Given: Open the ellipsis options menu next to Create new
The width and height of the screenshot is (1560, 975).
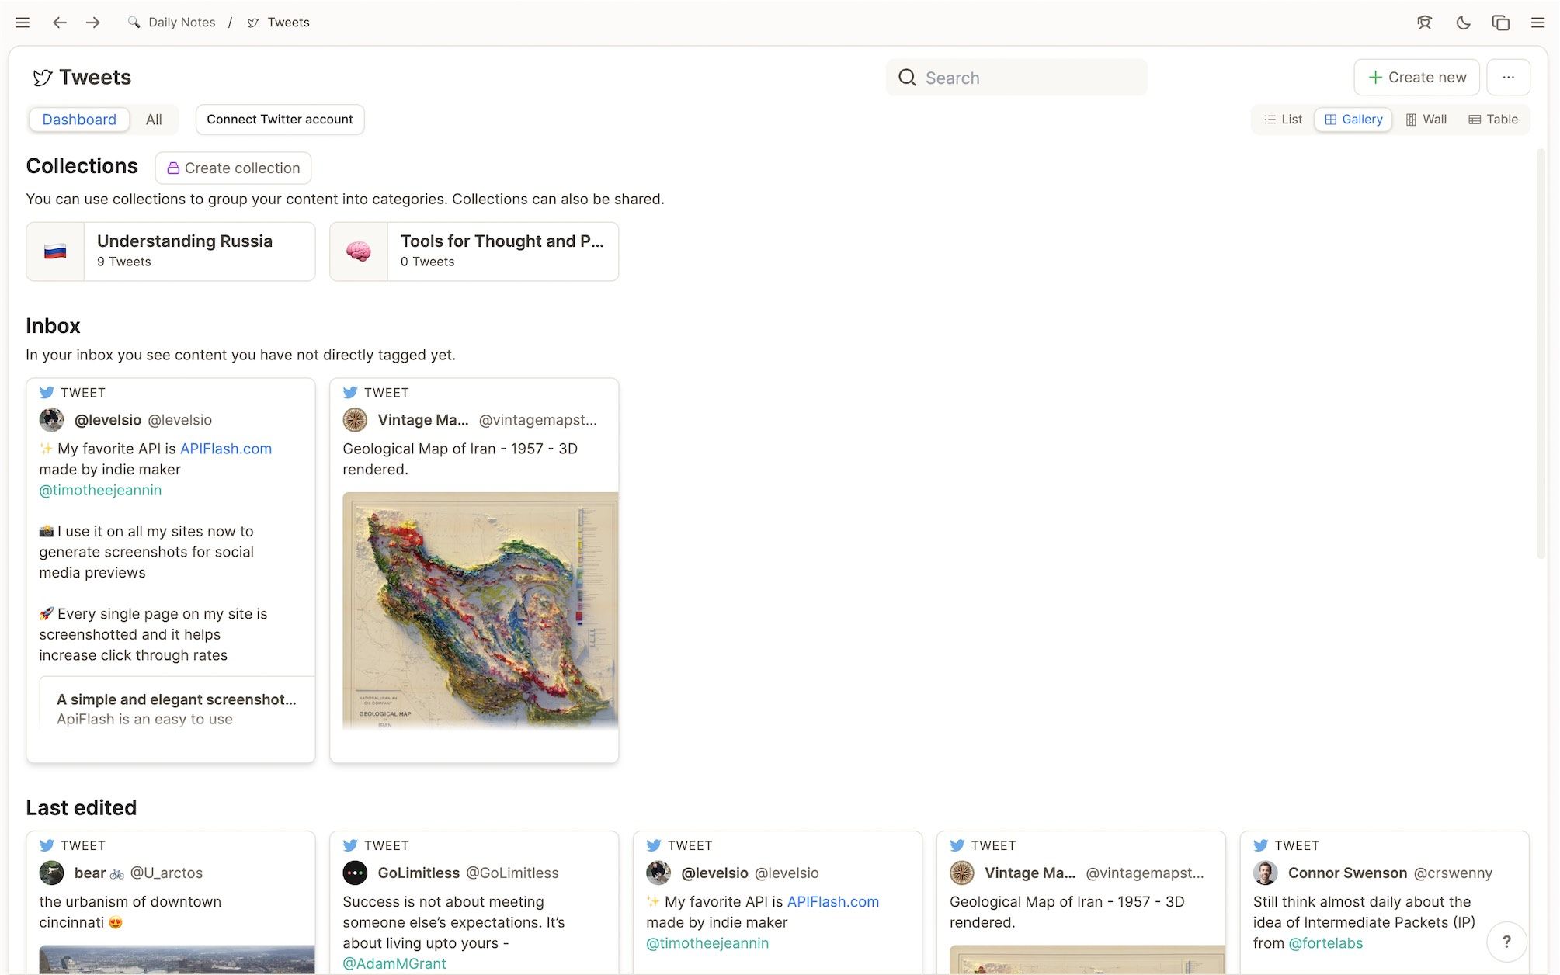Looking at the screenshot, I should (1508, 77).
